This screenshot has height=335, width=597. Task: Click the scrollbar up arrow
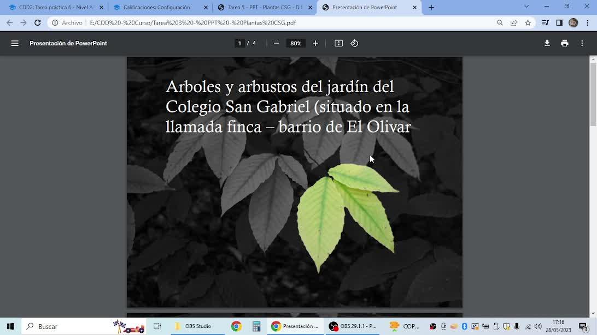[x=593, y=59]
